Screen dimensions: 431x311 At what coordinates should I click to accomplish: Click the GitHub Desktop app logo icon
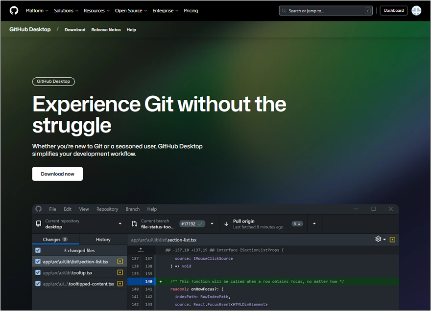39,209
